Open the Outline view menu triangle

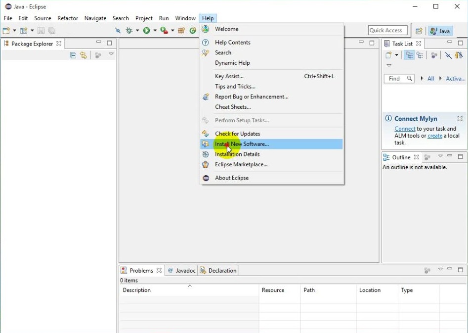pos(440,156)
